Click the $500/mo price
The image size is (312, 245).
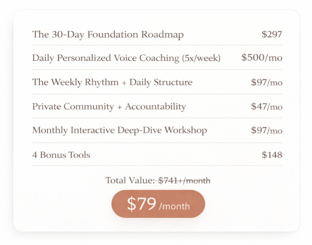(x=262, y=58)
